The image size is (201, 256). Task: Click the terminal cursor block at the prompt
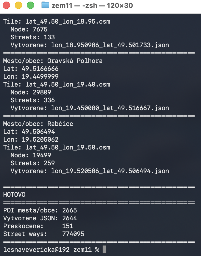104,249
